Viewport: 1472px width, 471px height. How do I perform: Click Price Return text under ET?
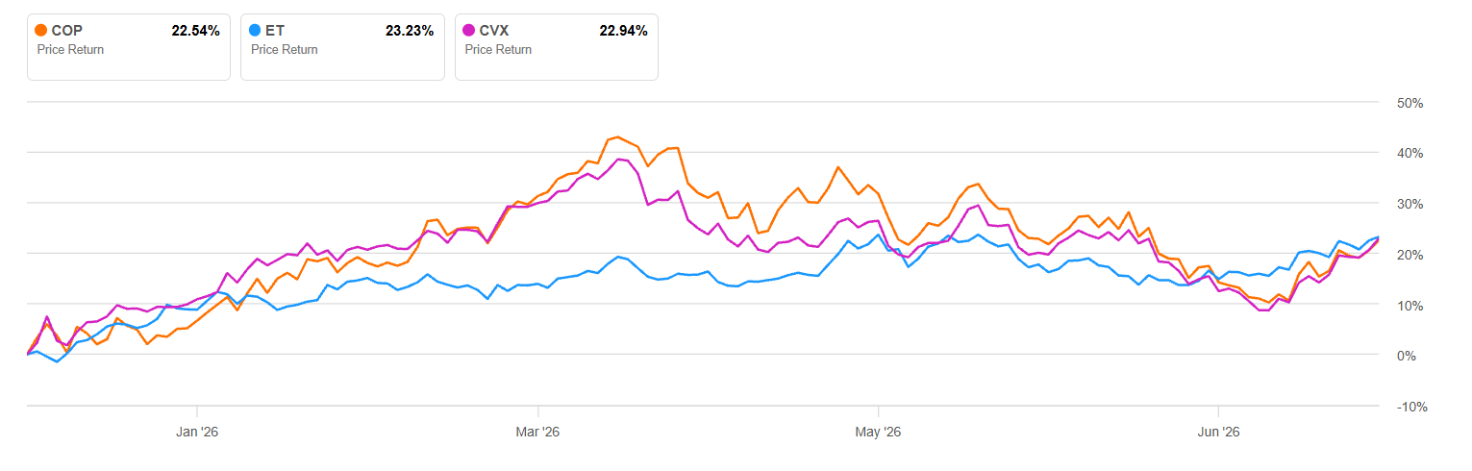285,50
